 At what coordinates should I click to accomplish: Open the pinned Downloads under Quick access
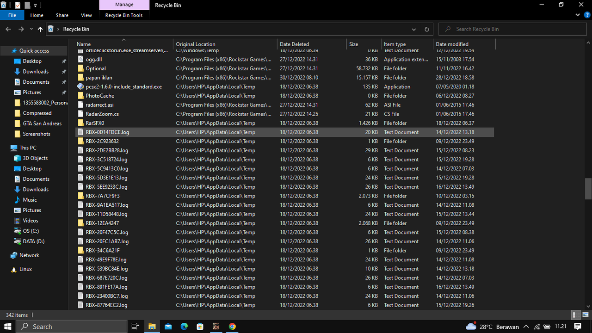coord(36,72)
